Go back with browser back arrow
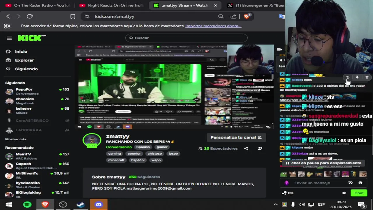The width and height of the screenshot is (373, 210). [8, 16]
